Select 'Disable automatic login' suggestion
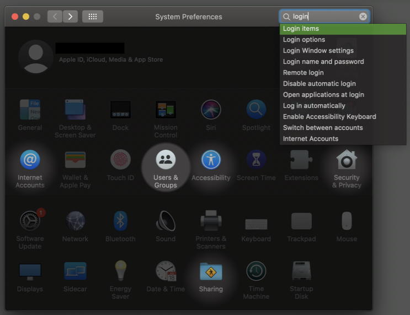This screenshot has height=315, width=410. coord(343,84)
